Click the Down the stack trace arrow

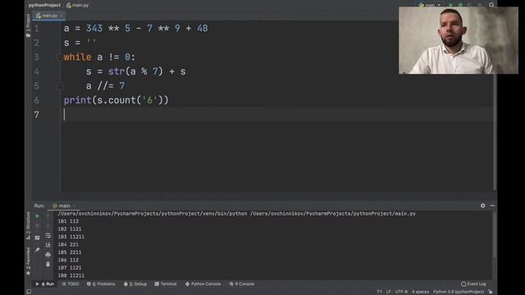click(x=48, y=226)
